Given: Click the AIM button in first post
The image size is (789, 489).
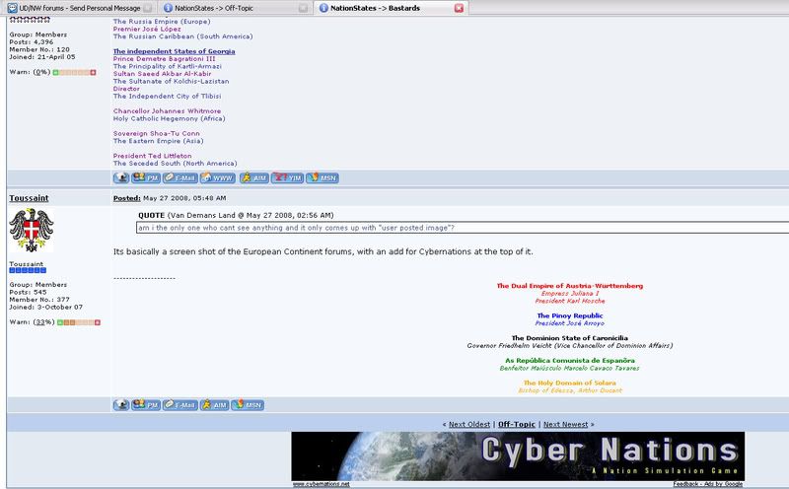Looking at the screenshot, I should 252,177.
